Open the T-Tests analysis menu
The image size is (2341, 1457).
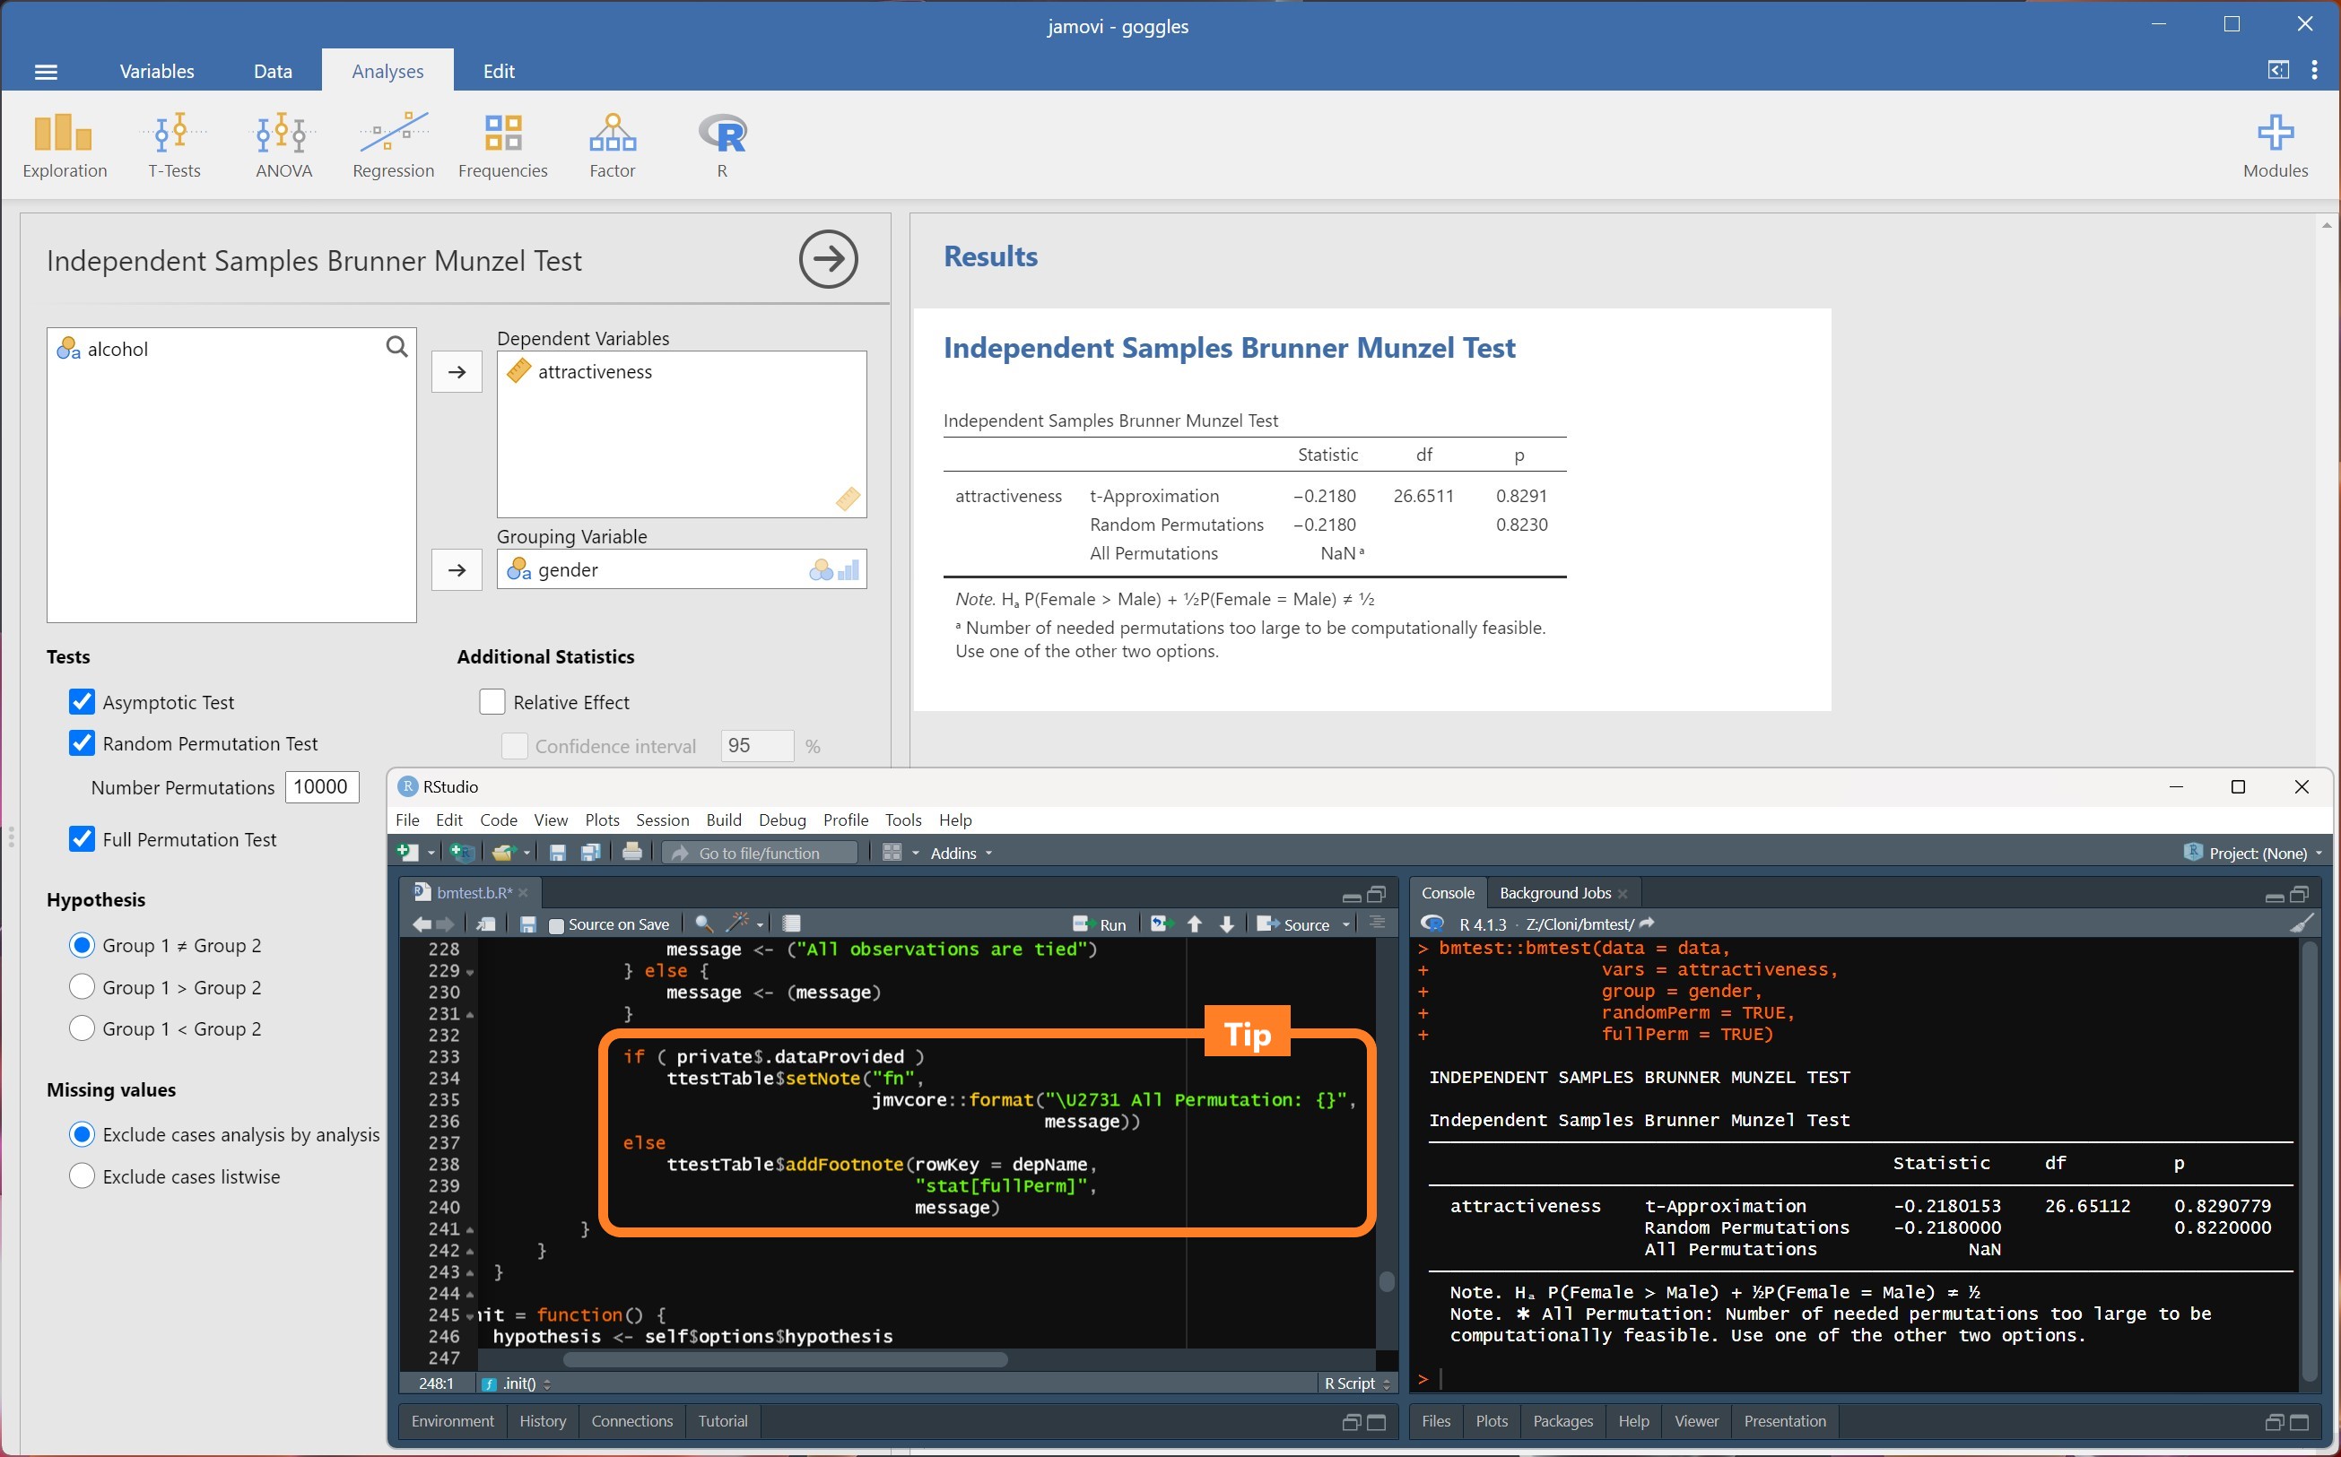point(173,145)
